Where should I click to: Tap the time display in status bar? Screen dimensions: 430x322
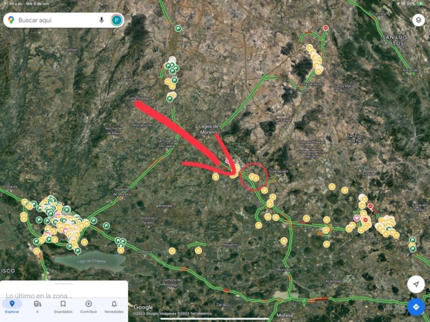point(13,4)
